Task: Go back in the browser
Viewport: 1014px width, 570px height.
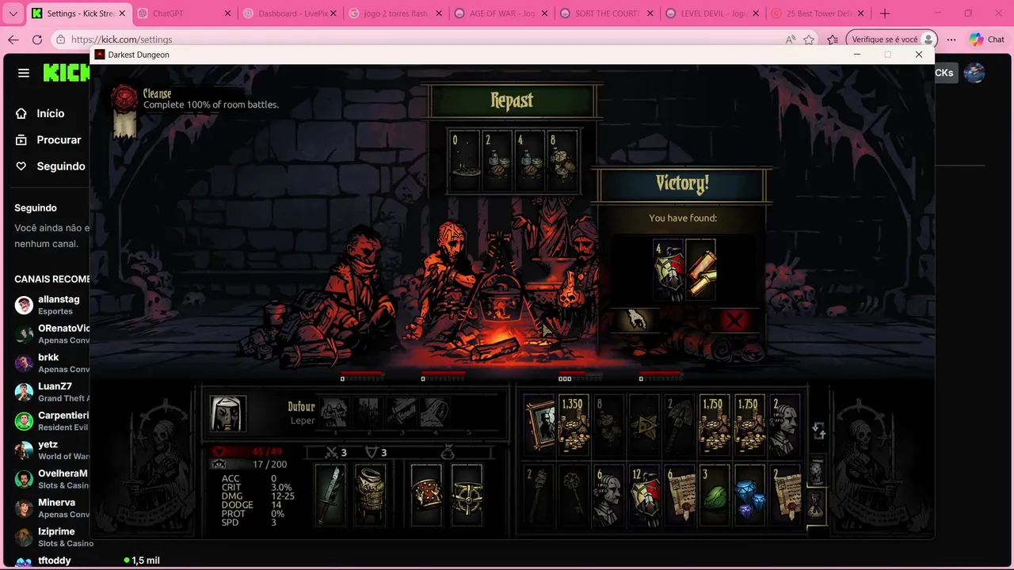Action: (13, 40)
